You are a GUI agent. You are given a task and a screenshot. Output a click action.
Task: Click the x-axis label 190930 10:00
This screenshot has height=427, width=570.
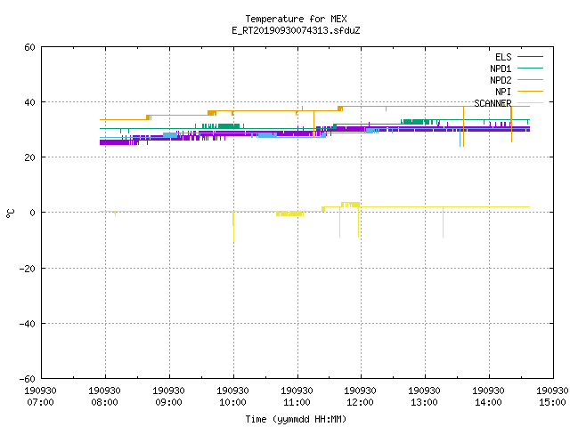click(232, 397)
